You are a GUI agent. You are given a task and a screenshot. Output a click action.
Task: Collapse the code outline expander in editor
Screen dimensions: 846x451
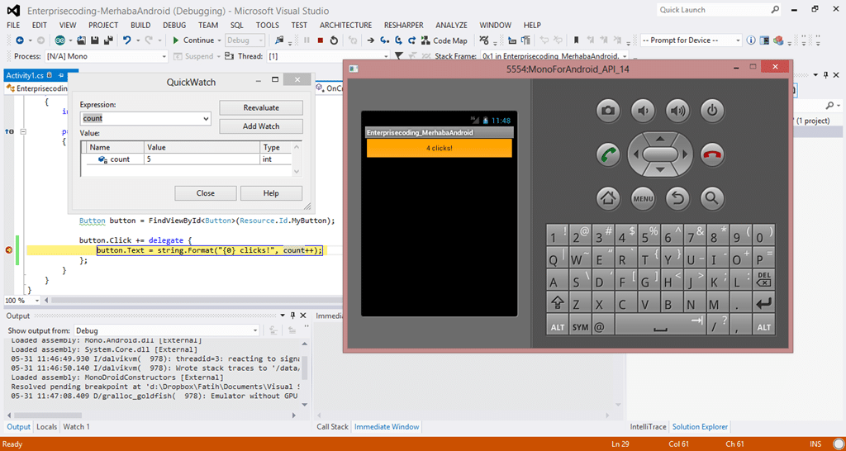23,131
